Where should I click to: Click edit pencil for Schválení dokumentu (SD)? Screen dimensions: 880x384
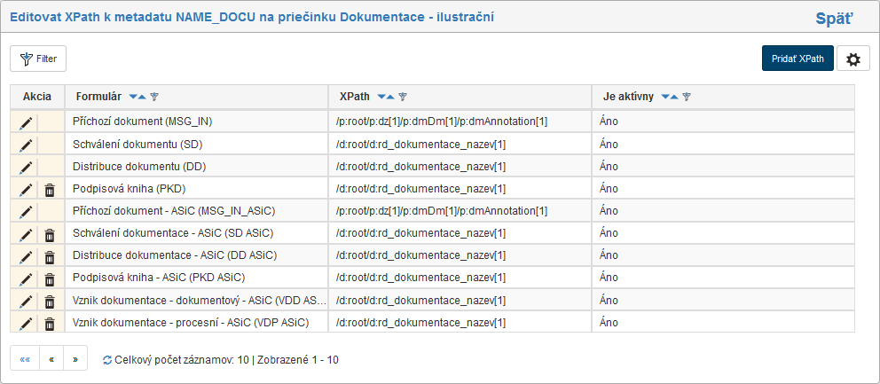tap(26, 145)
